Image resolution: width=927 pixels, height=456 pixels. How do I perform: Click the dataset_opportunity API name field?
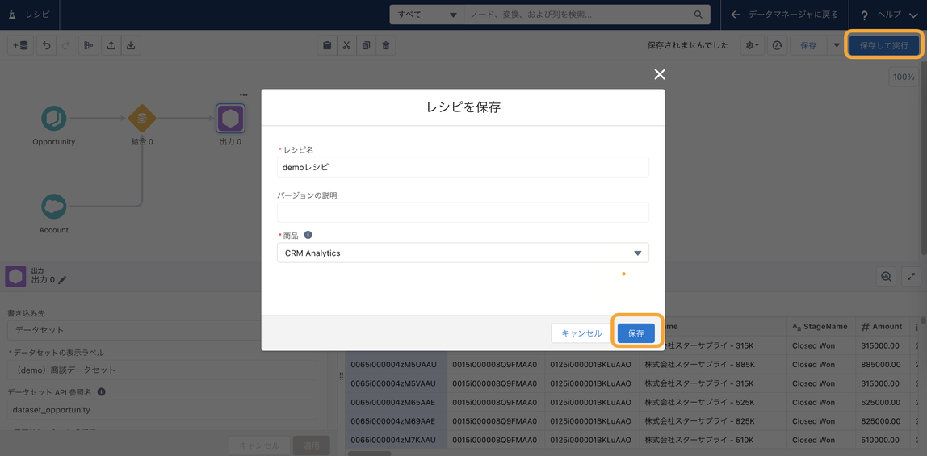click(x=162, y=409)
